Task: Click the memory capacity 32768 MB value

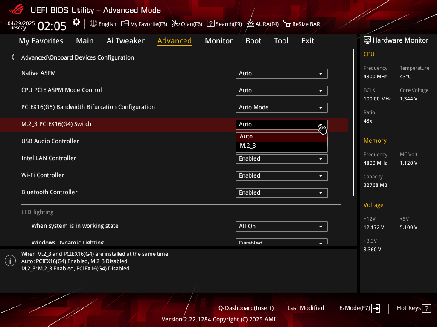Action: point(376,185)
